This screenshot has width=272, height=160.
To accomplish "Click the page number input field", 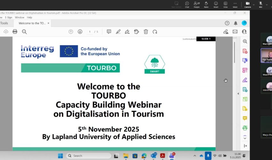I will pos(90,32).
